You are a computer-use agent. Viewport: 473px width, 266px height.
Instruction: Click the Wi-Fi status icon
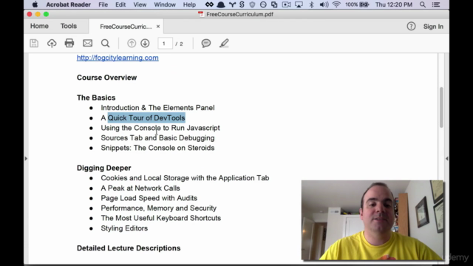[336, 4]
